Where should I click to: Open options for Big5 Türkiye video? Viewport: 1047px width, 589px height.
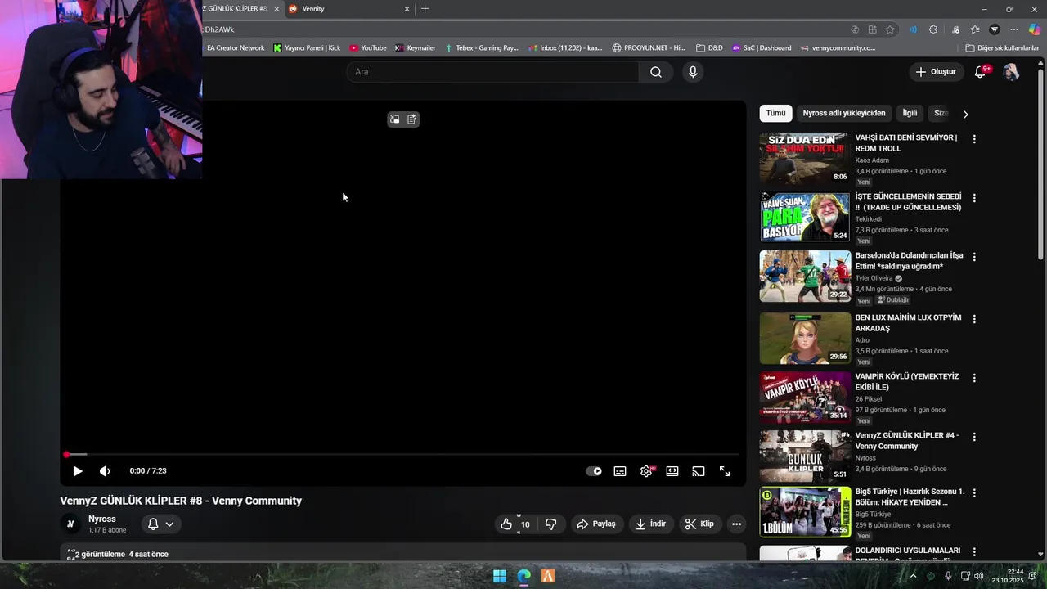point(974,493)
